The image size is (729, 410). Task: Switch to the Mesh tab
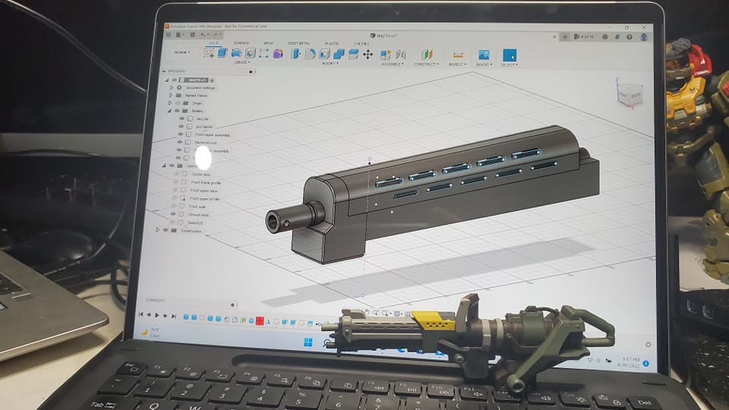click(x=268, y=43)
